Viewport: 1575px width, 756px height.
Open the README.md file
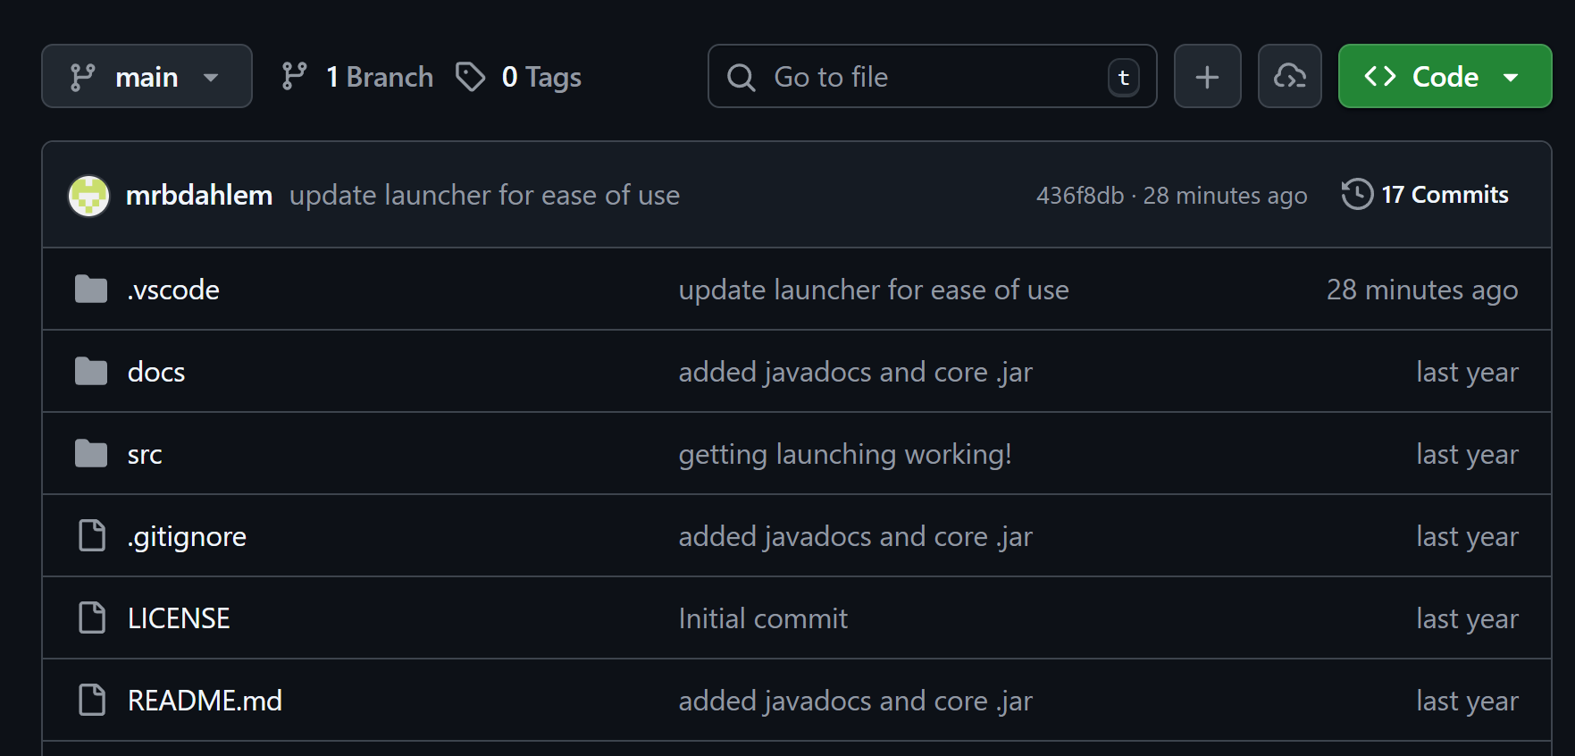coord(205,700)
